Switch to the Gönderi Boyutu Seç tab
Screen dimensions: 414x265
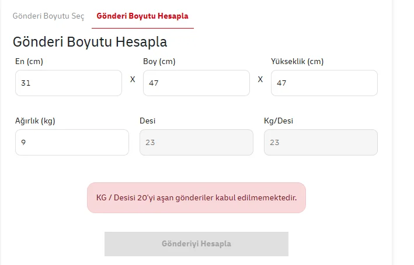point(48,16)
